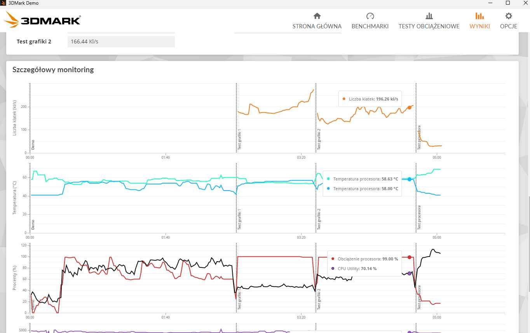Click "Demo" marker in the temperature chart

[33, 225]
